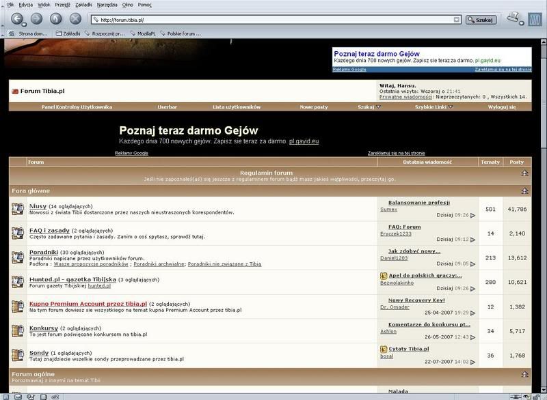Click the Forward navigation arrow button
Viewport: 547px width, 400px height.
point(37,18)
